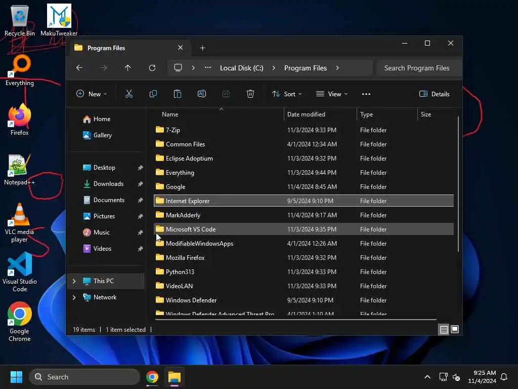Viewport: 518px width, 389px height.
Task: Close the Program Files tab
Action: tap(181, 48)
